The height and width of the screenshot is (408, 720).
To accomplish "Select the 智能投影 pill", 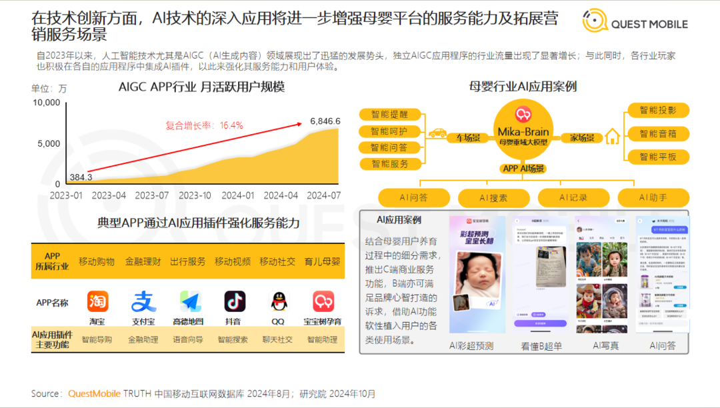I will coord(658,110).
